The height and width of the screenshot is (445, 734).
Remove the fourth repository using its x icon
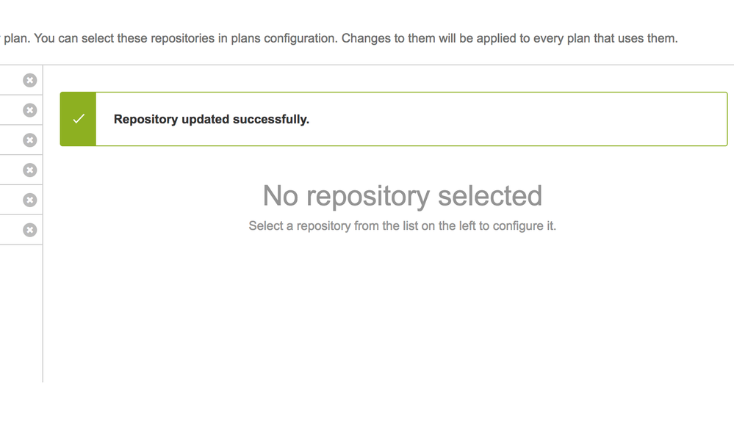pyautogui.click(x=30, y=170)
